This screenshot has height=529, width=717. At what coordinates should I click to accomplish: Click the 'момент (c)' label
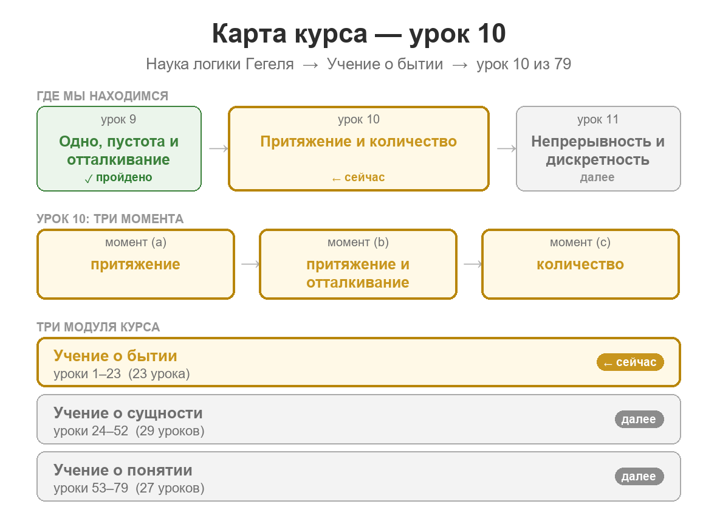point(580,242)
